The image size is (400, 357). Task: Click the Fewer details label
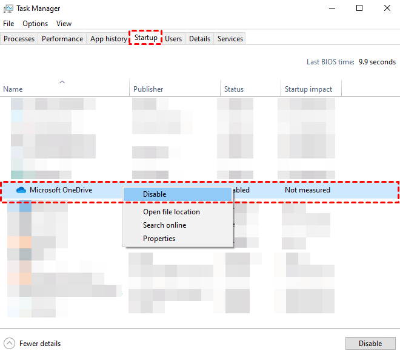(x=40, y=344)
